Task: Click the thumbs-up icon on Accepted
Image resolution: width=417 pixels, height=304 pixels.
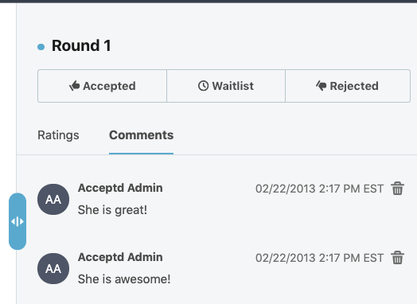Action: (x=75, y=86)
